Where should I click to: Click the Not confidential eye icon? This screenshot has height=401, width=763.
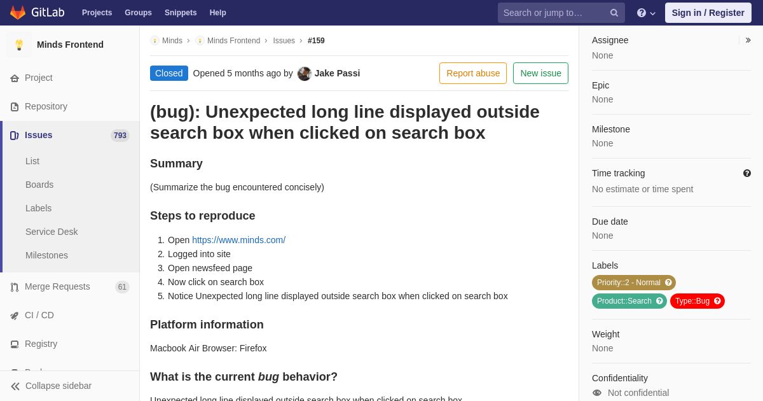pyautogui.click(x=597, y=393)
